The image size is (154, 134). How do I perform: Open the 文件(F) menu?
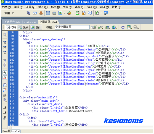tap(6, 7)
